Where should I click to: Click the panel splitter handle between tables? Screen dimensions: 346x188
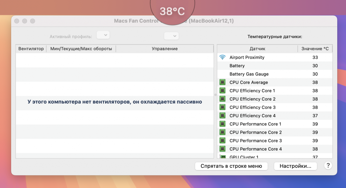pos(215,95)
